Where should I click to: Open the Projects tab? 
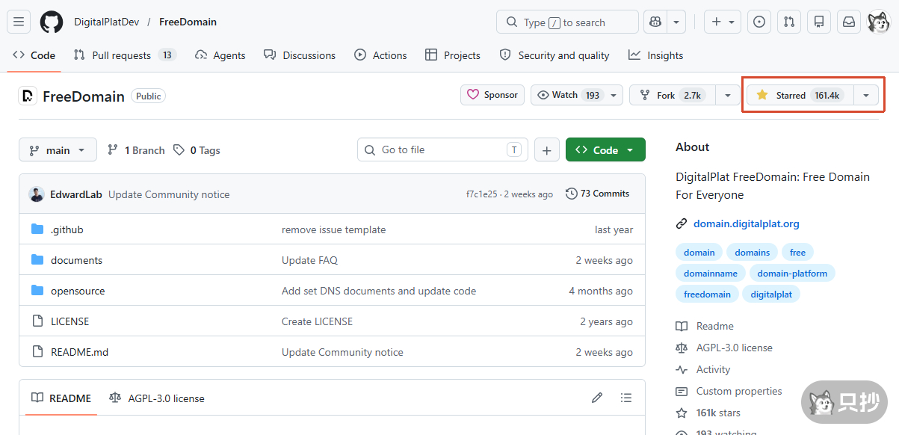coord(452,55)
